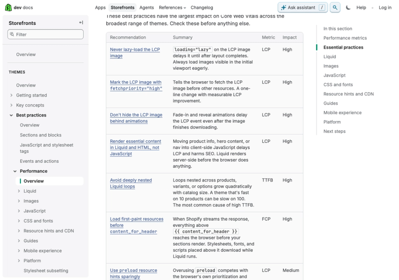Open the search magnifier button
The image size is (399, 280).
(x=335, y=7)
